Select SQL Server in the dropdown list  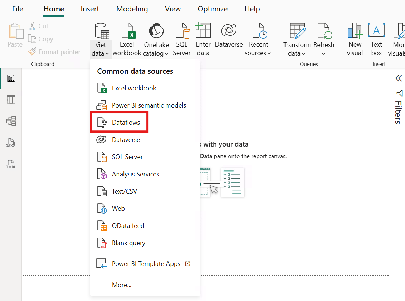point(145,157)
